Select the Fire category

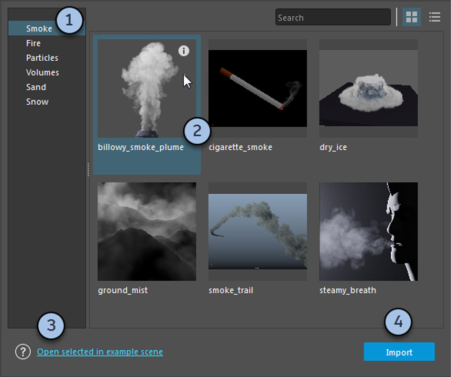point(34,43)
